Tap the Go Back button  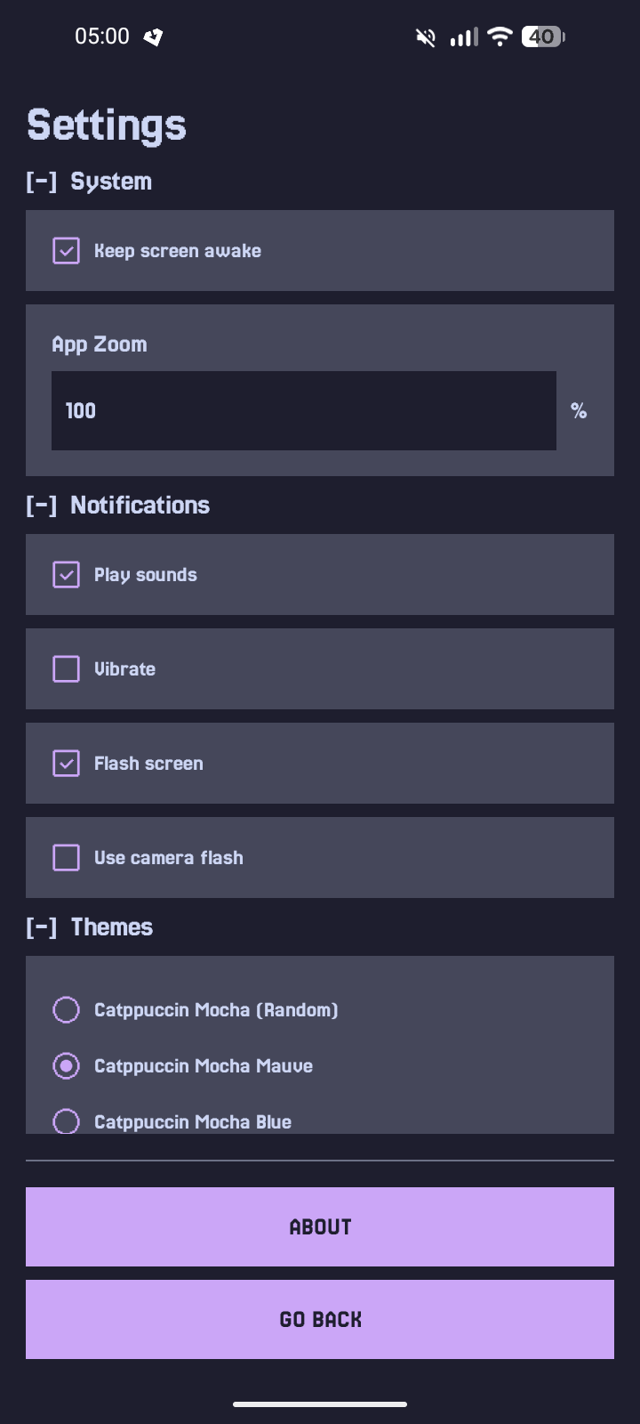click(320, 1319)
